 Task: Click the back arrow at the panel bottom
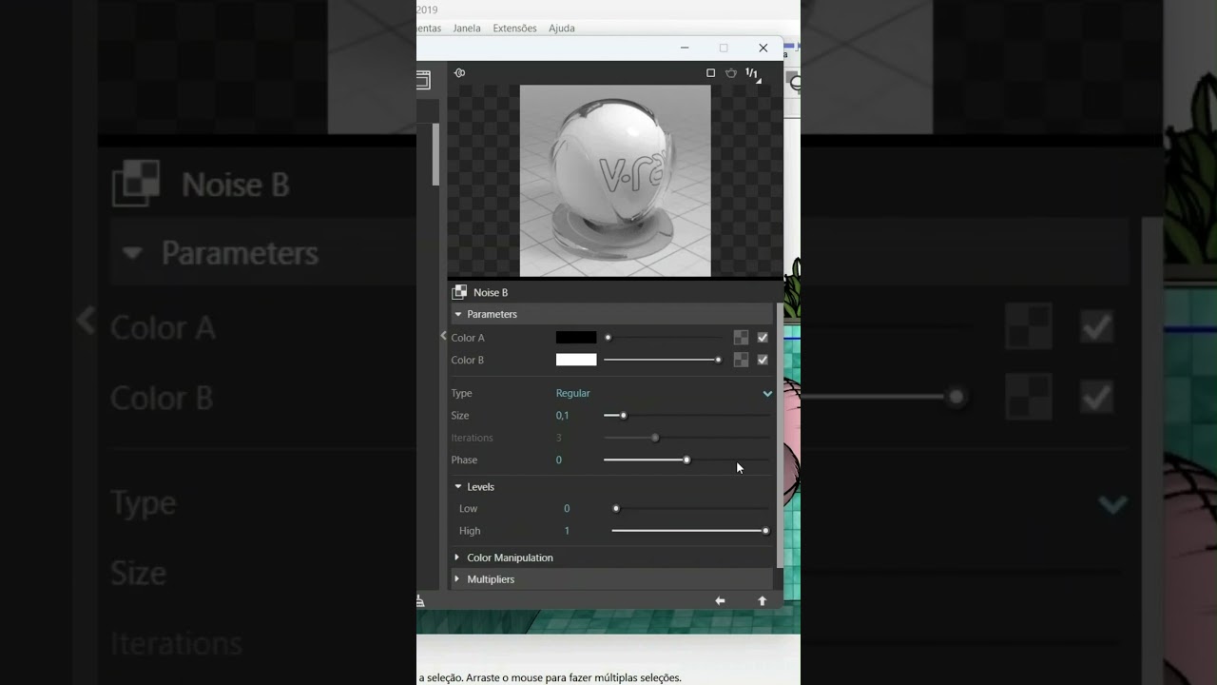coord(720,600)
